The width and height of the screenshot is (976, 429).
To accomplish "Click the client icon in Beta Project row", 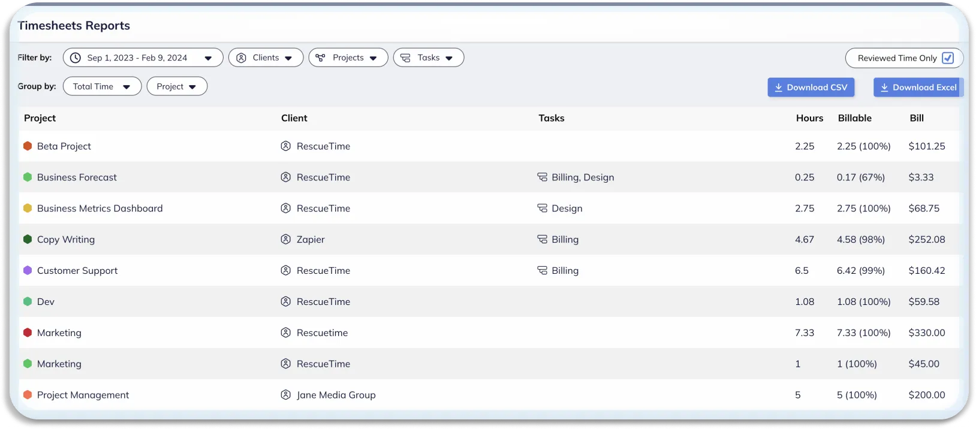I will tap(286, 146).
